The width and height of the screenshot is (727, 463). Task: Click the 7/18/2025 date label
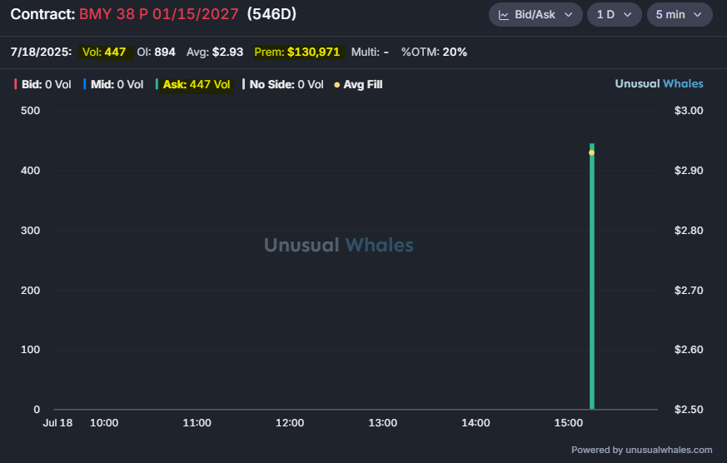(42, 52)
